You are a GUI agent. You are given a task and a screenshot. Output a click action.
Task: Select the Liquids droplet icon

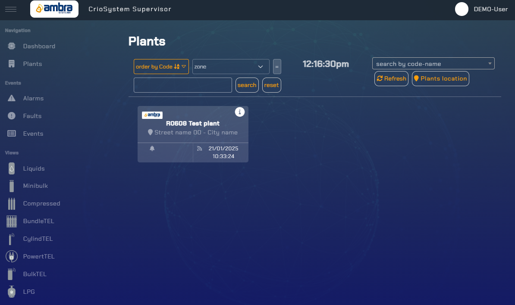coord(12,168)
